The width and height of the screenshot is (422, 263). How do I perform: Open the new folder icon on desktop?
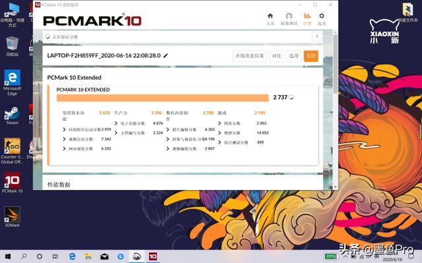[x=408, y=12]
